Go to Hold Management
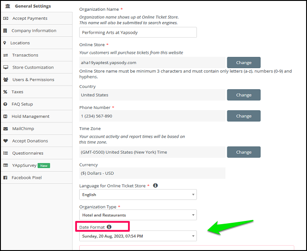 (37, 117)
